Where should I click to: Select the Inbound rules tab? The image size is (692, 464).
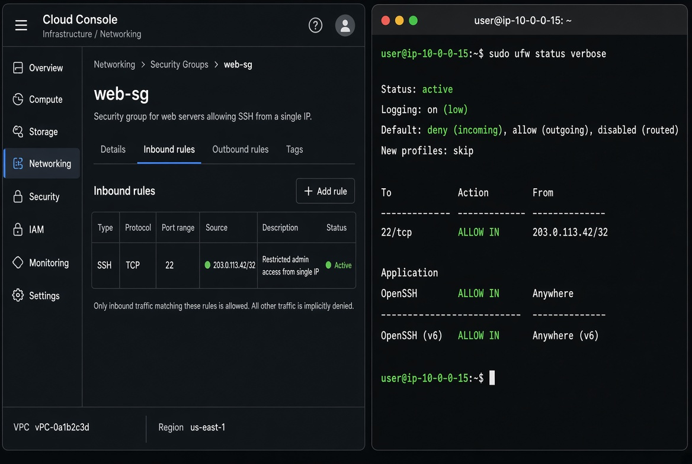(x=169, y=150)
